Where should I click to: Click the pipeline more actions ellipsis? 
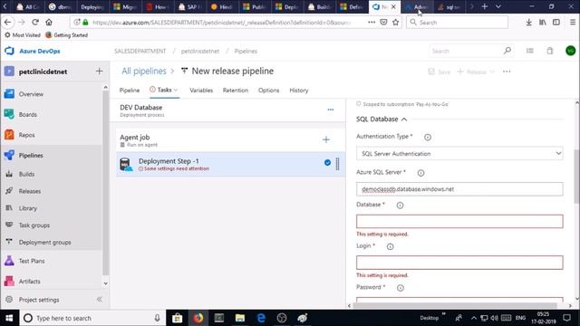click(x=507, y=72)
